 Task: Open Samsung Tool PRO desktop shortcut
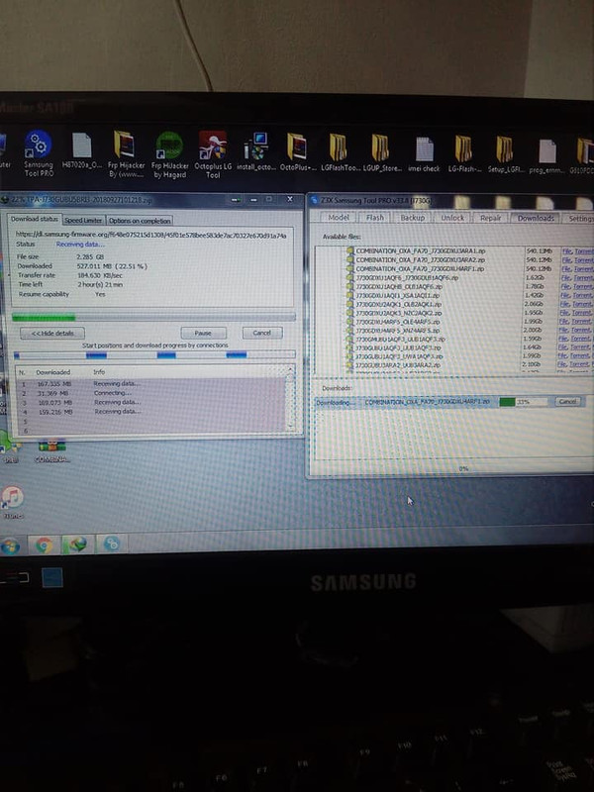point(39,153)
